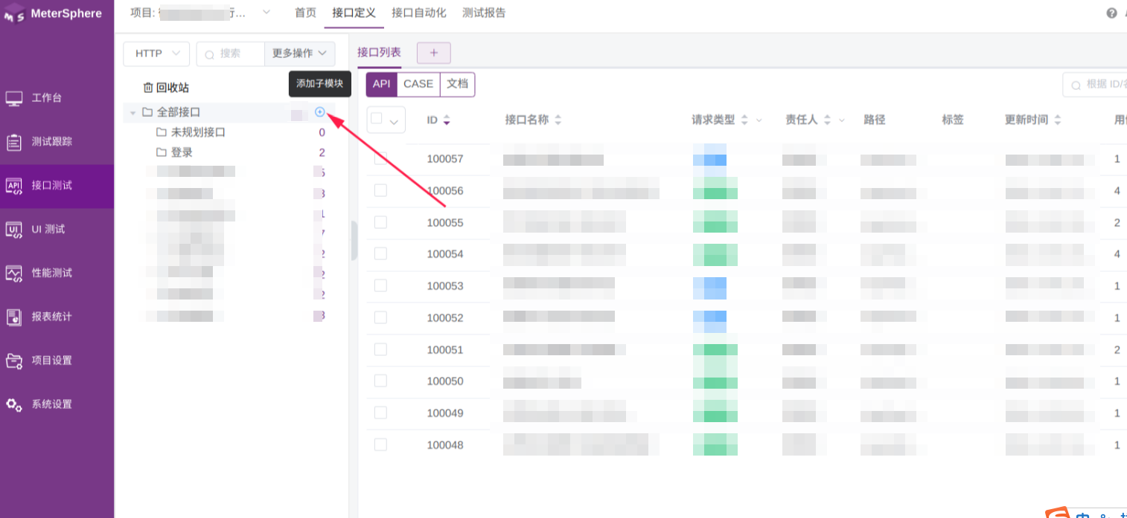Tick the checkbox for row 100053
Image resolution: width=1127 pixels, height=518 pixels.
(x=380, y=285)
